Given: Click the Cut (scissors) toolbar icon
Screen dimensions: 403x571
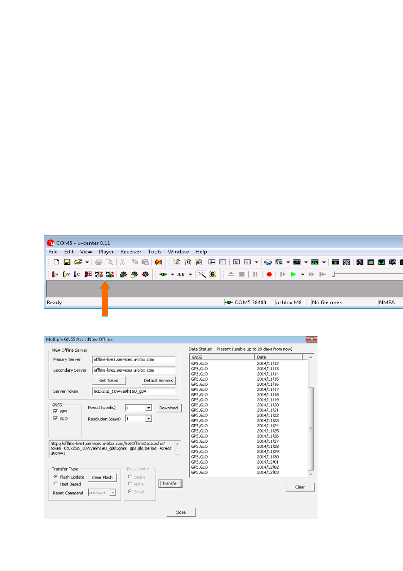Looking at the screenshot, I should (x=122, y=262).
